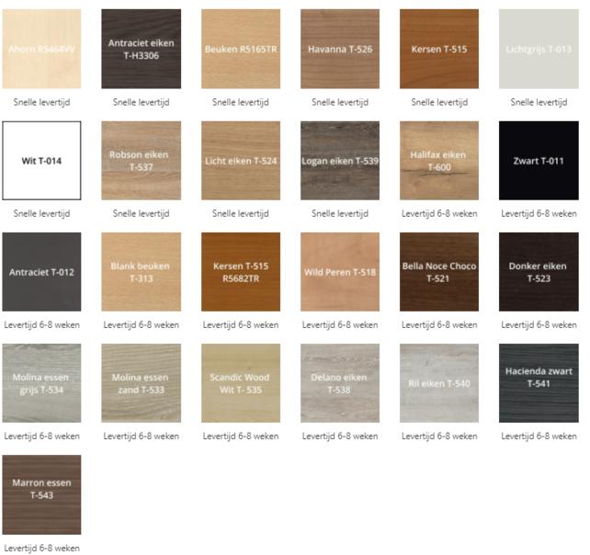Choose the Lichtgrijs T-013 swatch
Screen dimensions: 590x555
[x=539, y=50]
